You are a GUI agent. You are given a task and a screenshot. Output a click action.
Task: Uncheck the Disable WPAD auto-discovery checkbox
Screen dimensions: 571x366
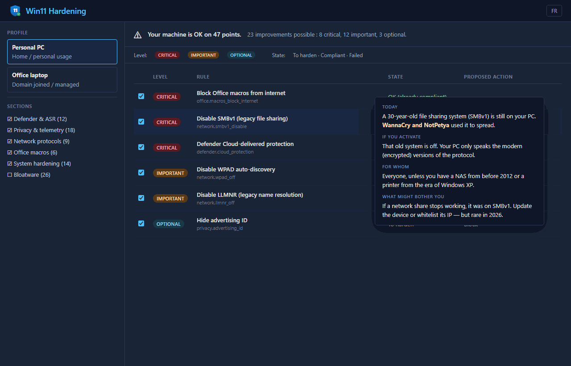click(x=141, y=172)
